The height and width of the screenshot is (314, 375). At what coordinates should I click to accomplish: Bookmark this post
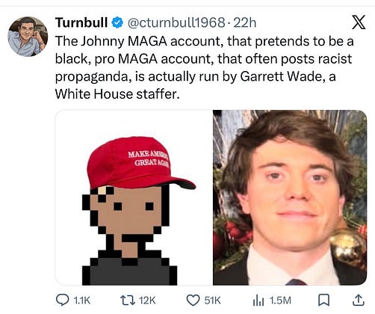click(x=324, y=301)
